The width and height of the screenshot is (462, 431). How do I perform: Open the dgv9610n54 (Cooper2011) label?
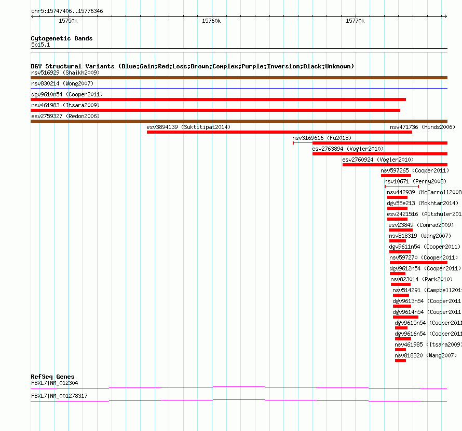pos(67,94)
